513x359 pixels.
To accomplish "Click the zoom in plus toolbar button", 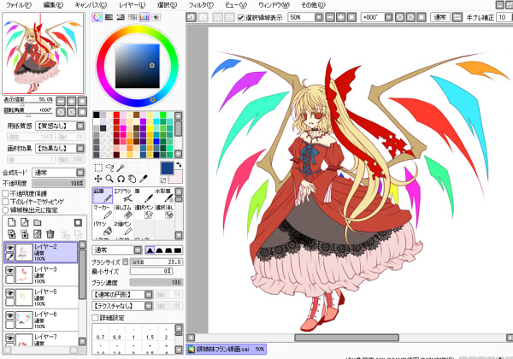I will pyautogui.click(x=341, y=17).
